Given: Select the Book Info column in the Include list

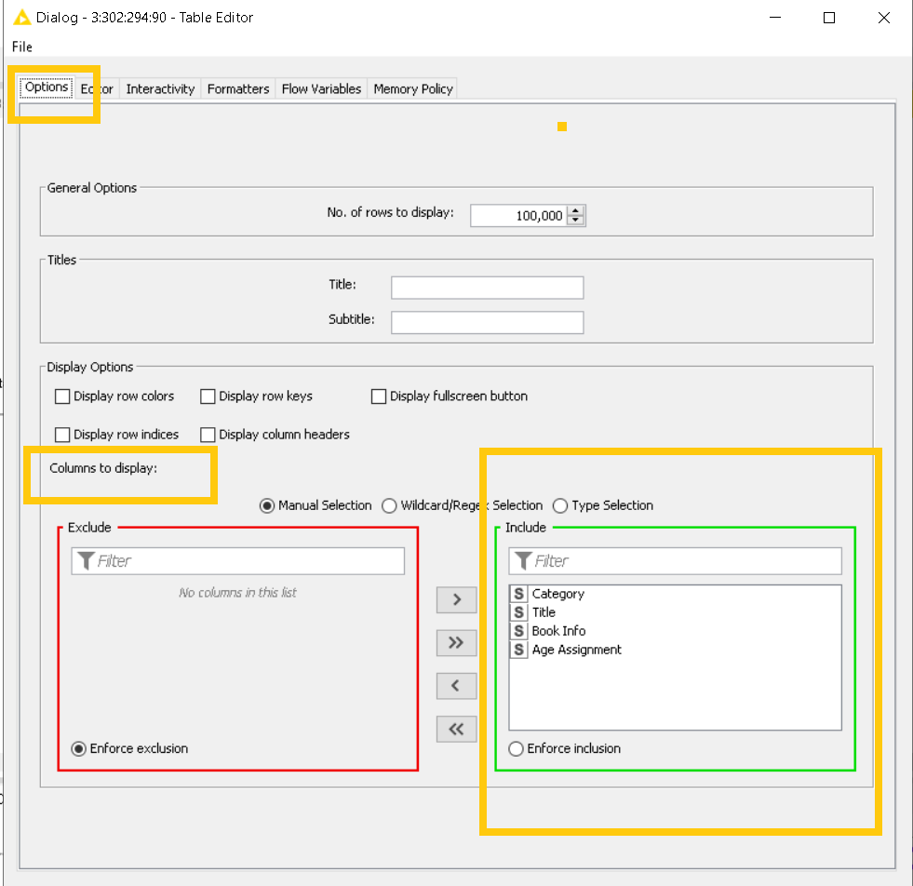Looking at the screenshot, I should [559, 631].
